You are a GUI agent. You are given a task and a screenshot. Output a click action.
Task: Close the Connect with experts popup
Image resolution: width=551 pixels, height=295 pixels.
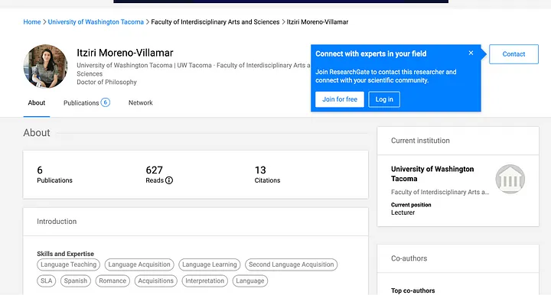[x=471, y=53]
